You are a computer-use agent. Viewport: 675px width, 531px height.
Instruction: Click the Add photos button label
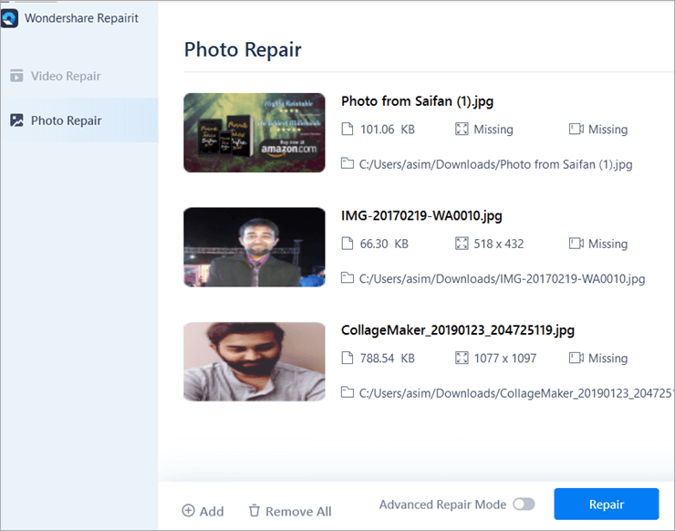212,511
